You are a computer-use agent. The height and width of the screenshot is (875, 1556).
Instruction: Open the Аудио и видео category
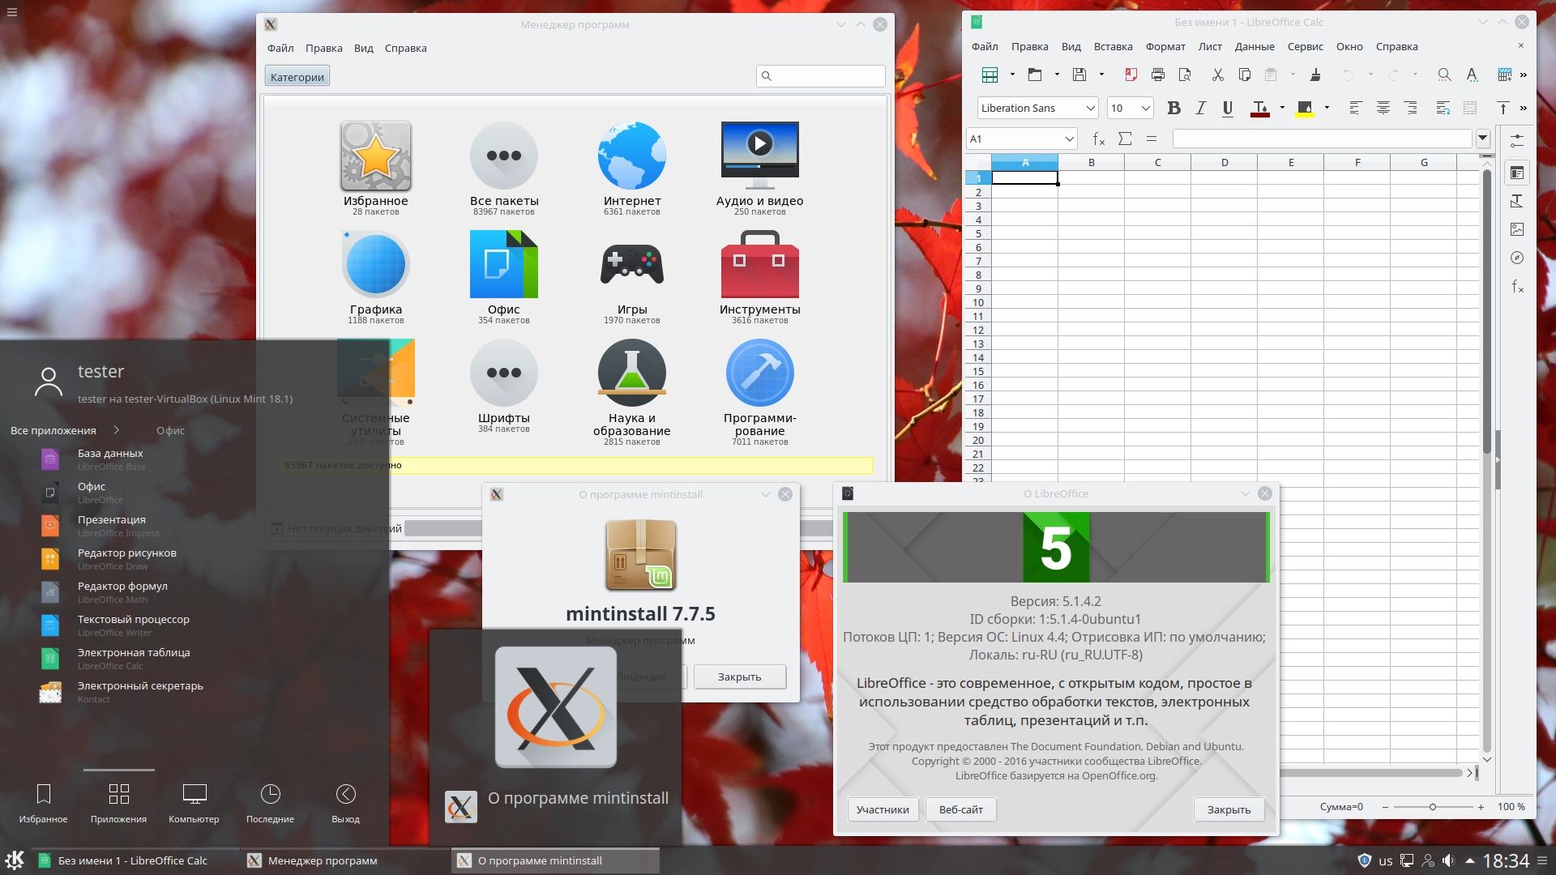[x=759, y=168]
